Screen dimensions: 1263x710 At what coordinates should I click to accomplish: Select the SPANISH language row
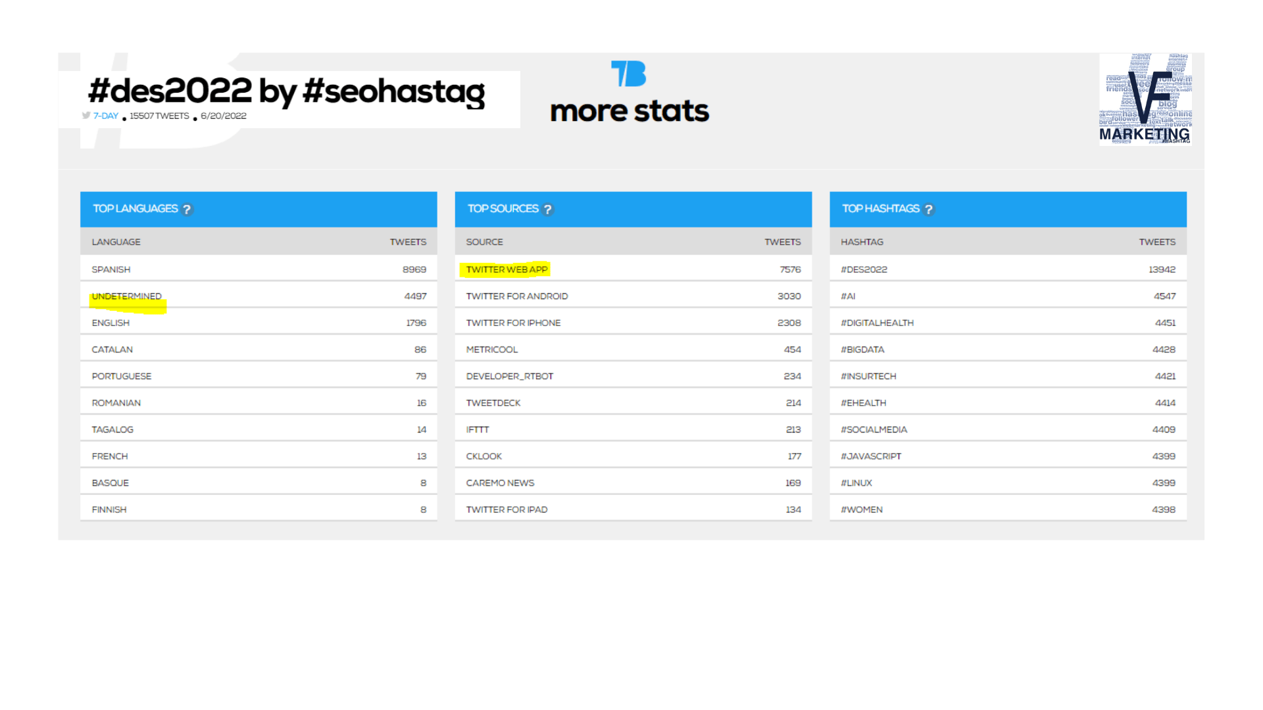pos(259,270)
